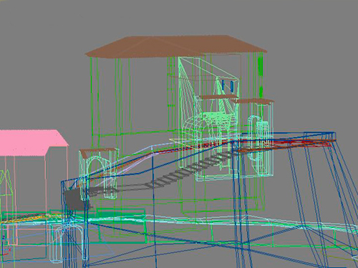
Task: Pick the red truss walkway on the right
Action: point(286,144)
